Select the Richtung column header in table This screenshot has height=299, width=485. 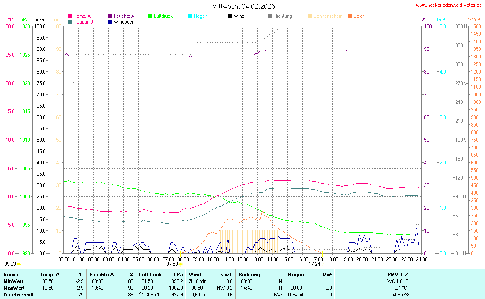pos(250,275)
